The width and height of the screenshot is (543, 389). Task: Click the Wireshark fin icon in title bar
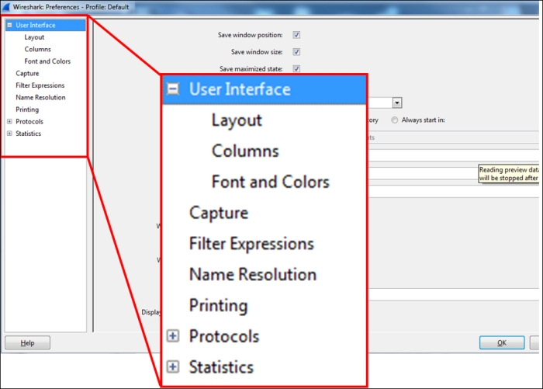pos(6,6)
